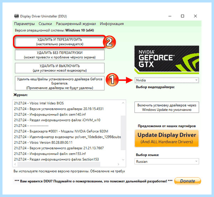
Task: Click the log horizontal scrollbar thumb
Action: pyautogui.click(x=59, y=164)
